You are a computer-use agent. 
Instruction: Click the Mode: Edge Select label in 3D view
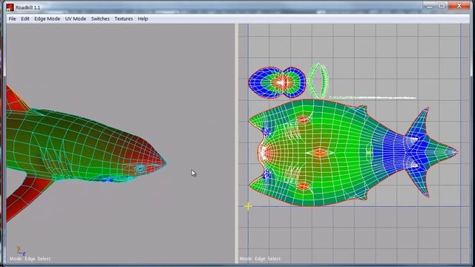pos(30,259)
